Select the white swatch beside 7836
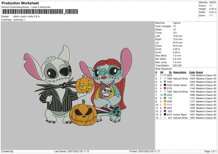The width and height of the screenshot is (218, 154). (x=165, y=78)
